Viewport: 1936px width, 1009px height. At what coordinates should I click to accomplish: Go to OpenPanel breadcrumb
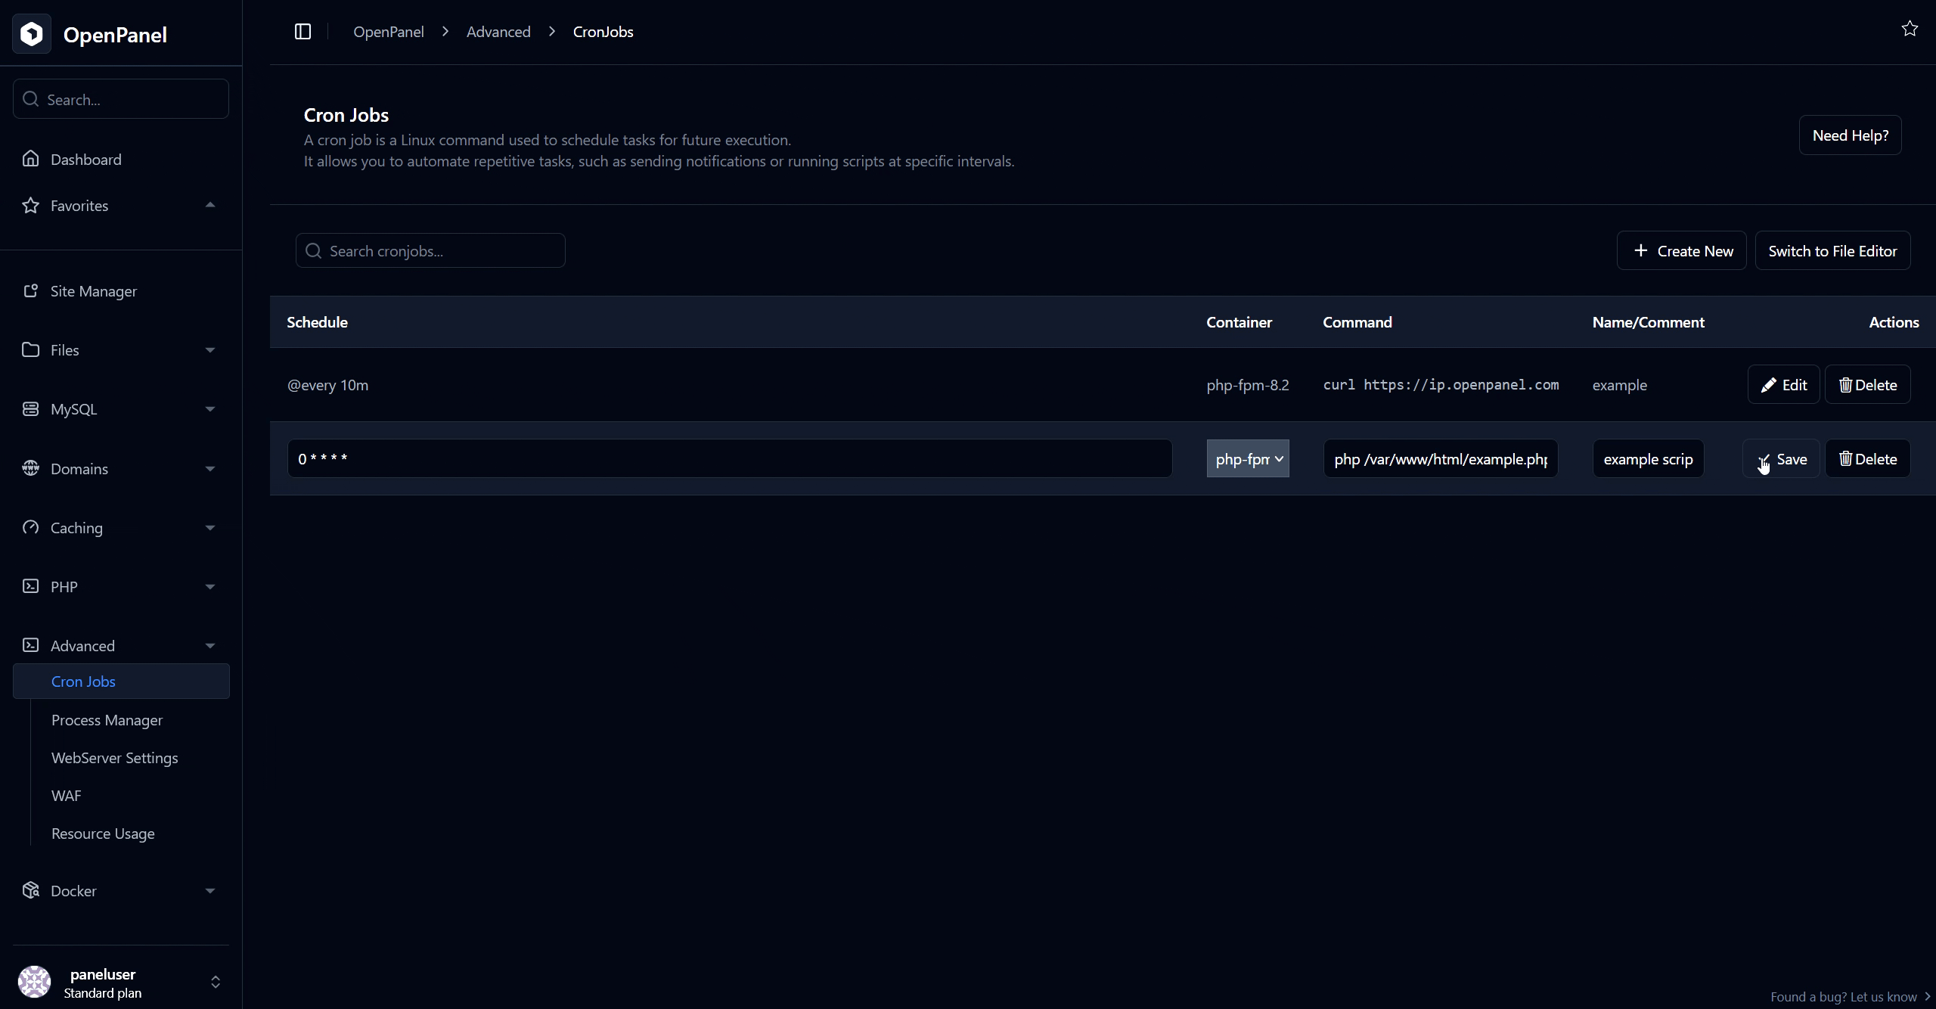389,32
